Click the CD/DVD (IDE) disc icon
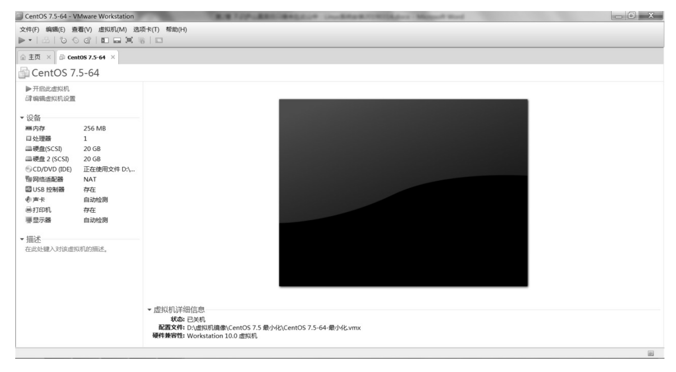The image size is (676, 372). 29,169
